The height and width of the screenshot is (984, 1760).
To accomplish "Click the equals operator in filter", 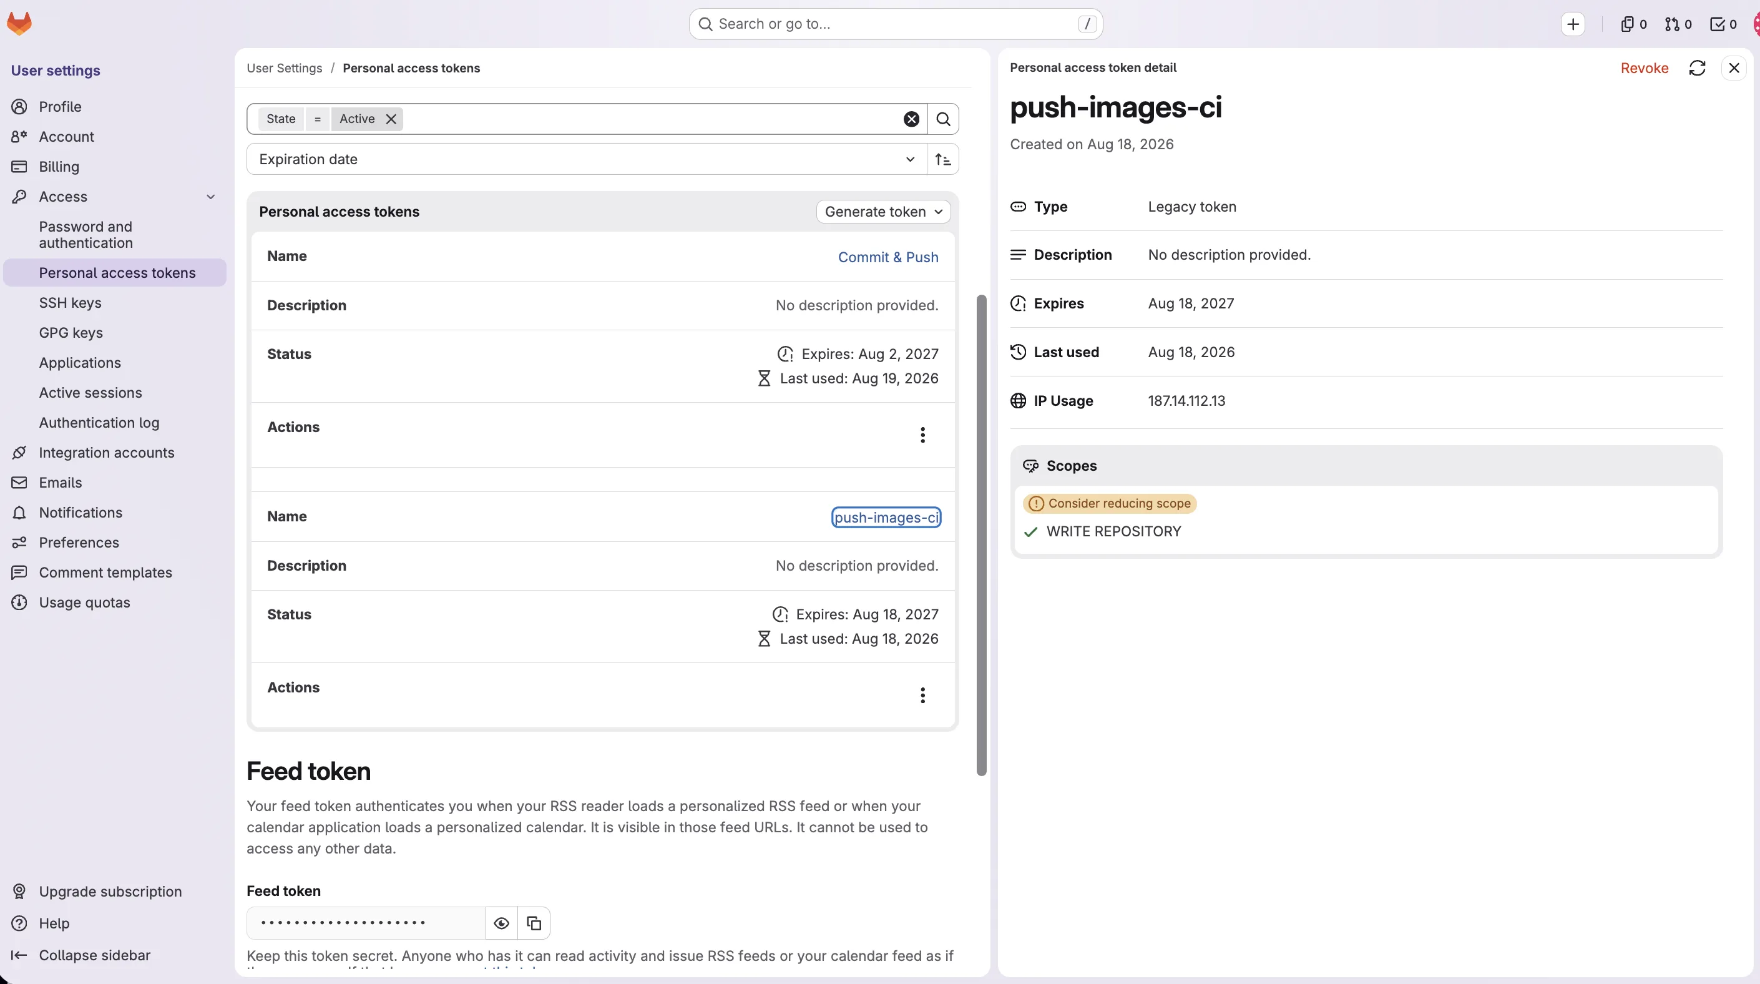I will [317, 119].
